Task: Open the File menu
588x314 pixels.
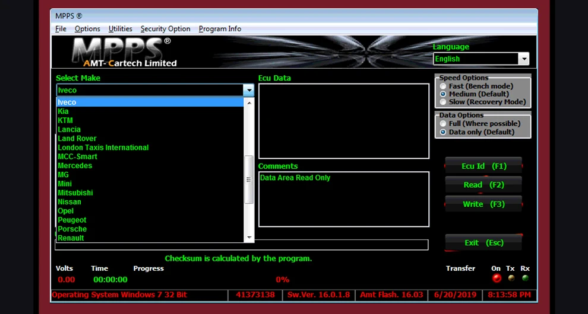Action: [x=61, y=29]
